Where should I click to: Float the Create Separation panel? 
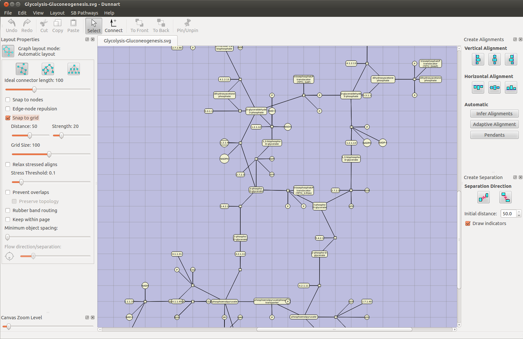[x=515, y=177]
